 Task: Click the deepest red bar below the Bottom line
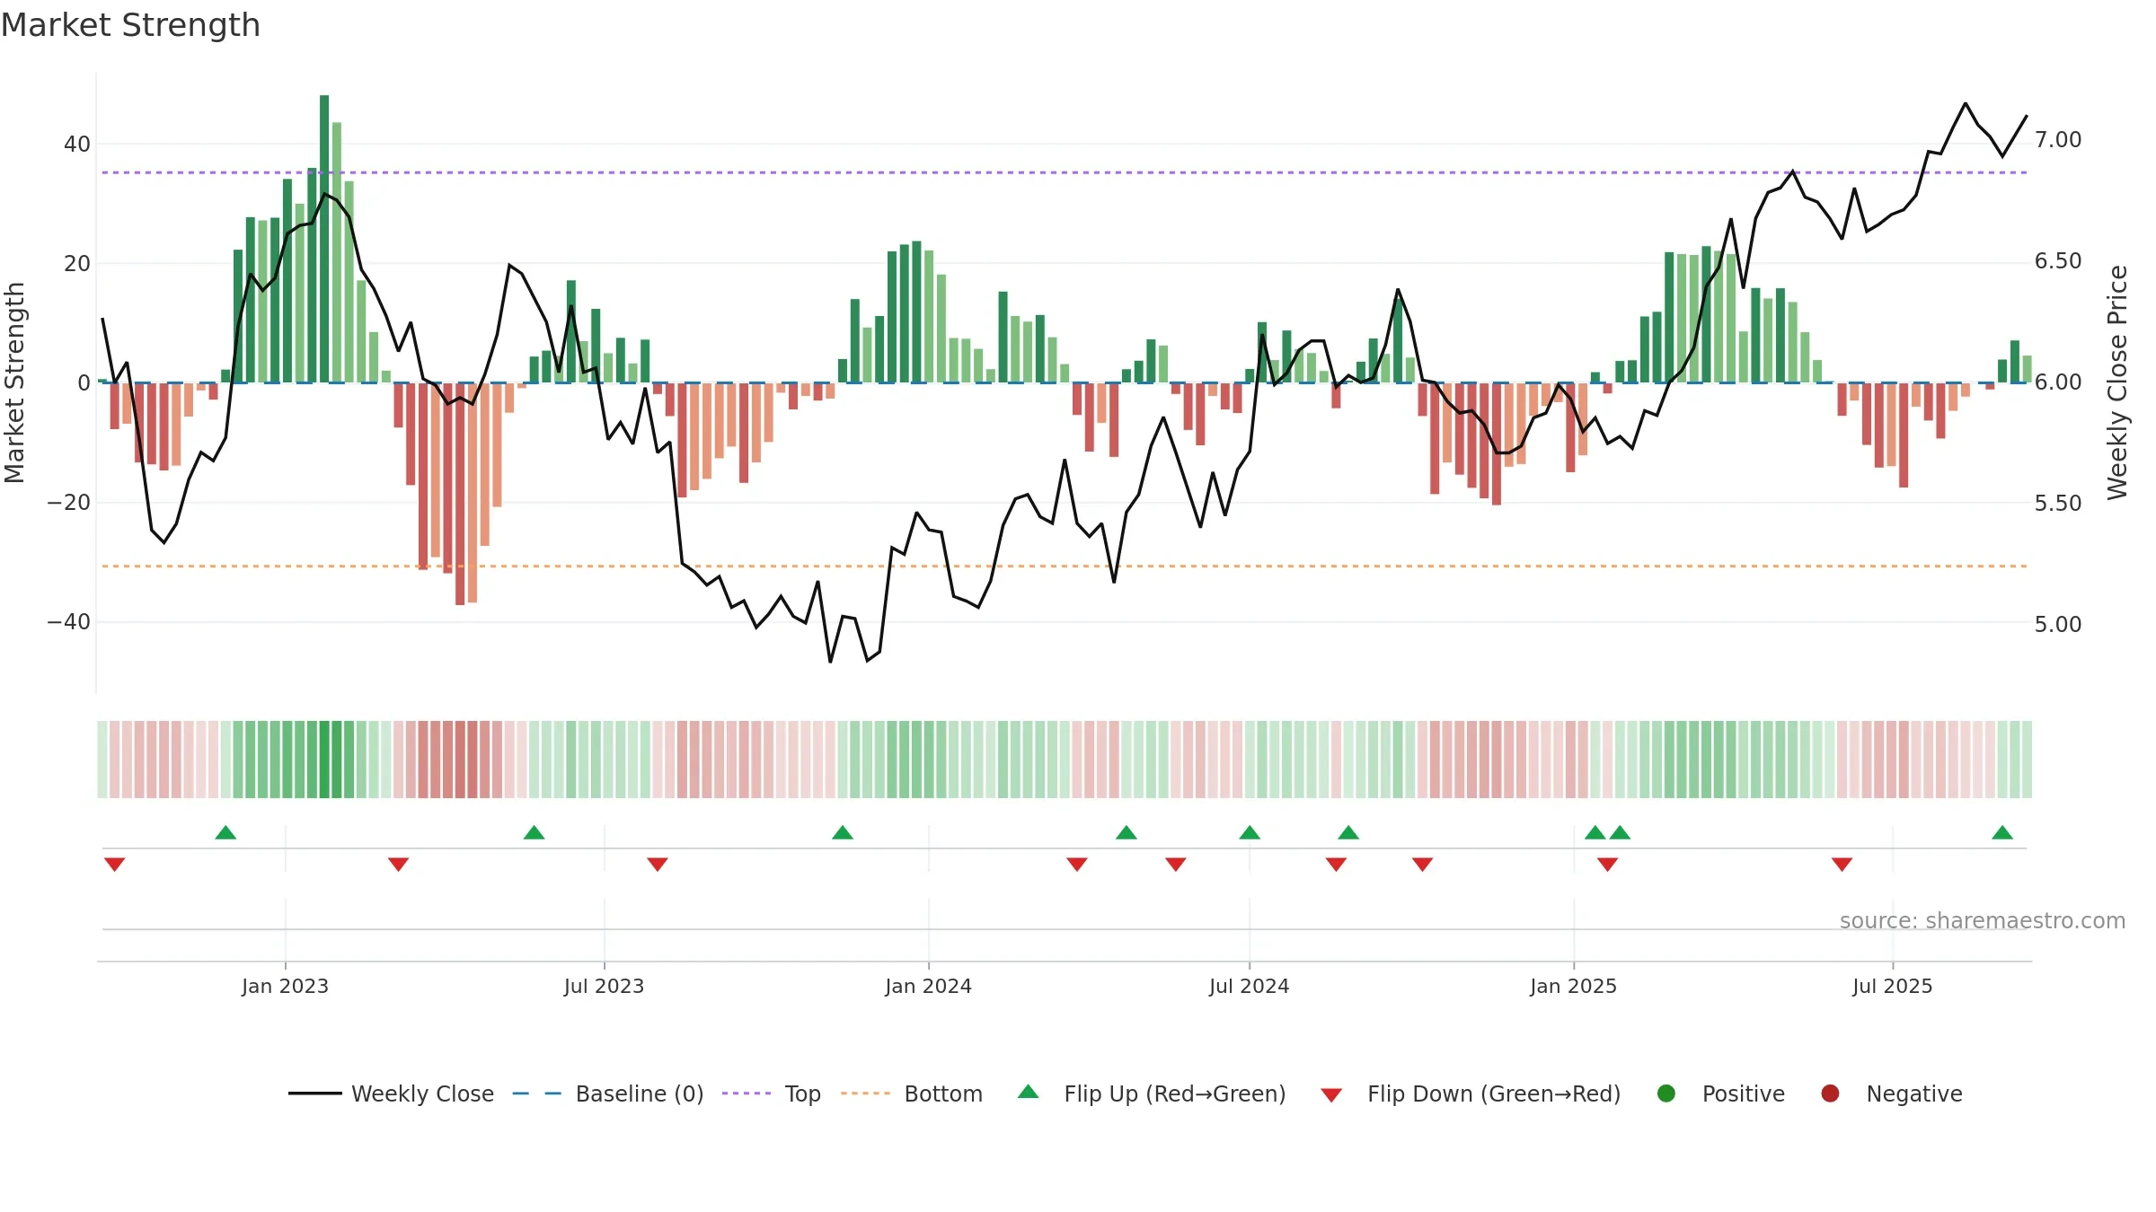pyautogui.click(x=460, y=494)
